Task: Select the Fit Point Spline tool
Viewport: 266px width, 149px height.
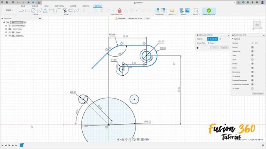Action: coord(39,10)
